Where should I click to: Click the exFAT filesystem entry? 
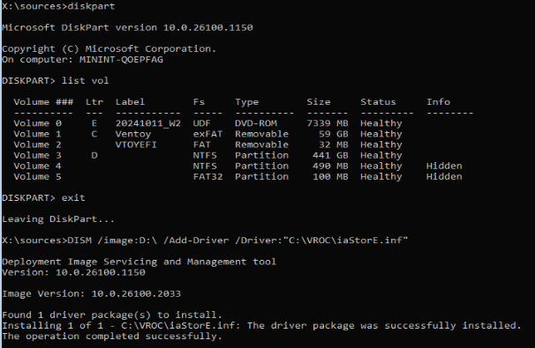click(207, 134)
